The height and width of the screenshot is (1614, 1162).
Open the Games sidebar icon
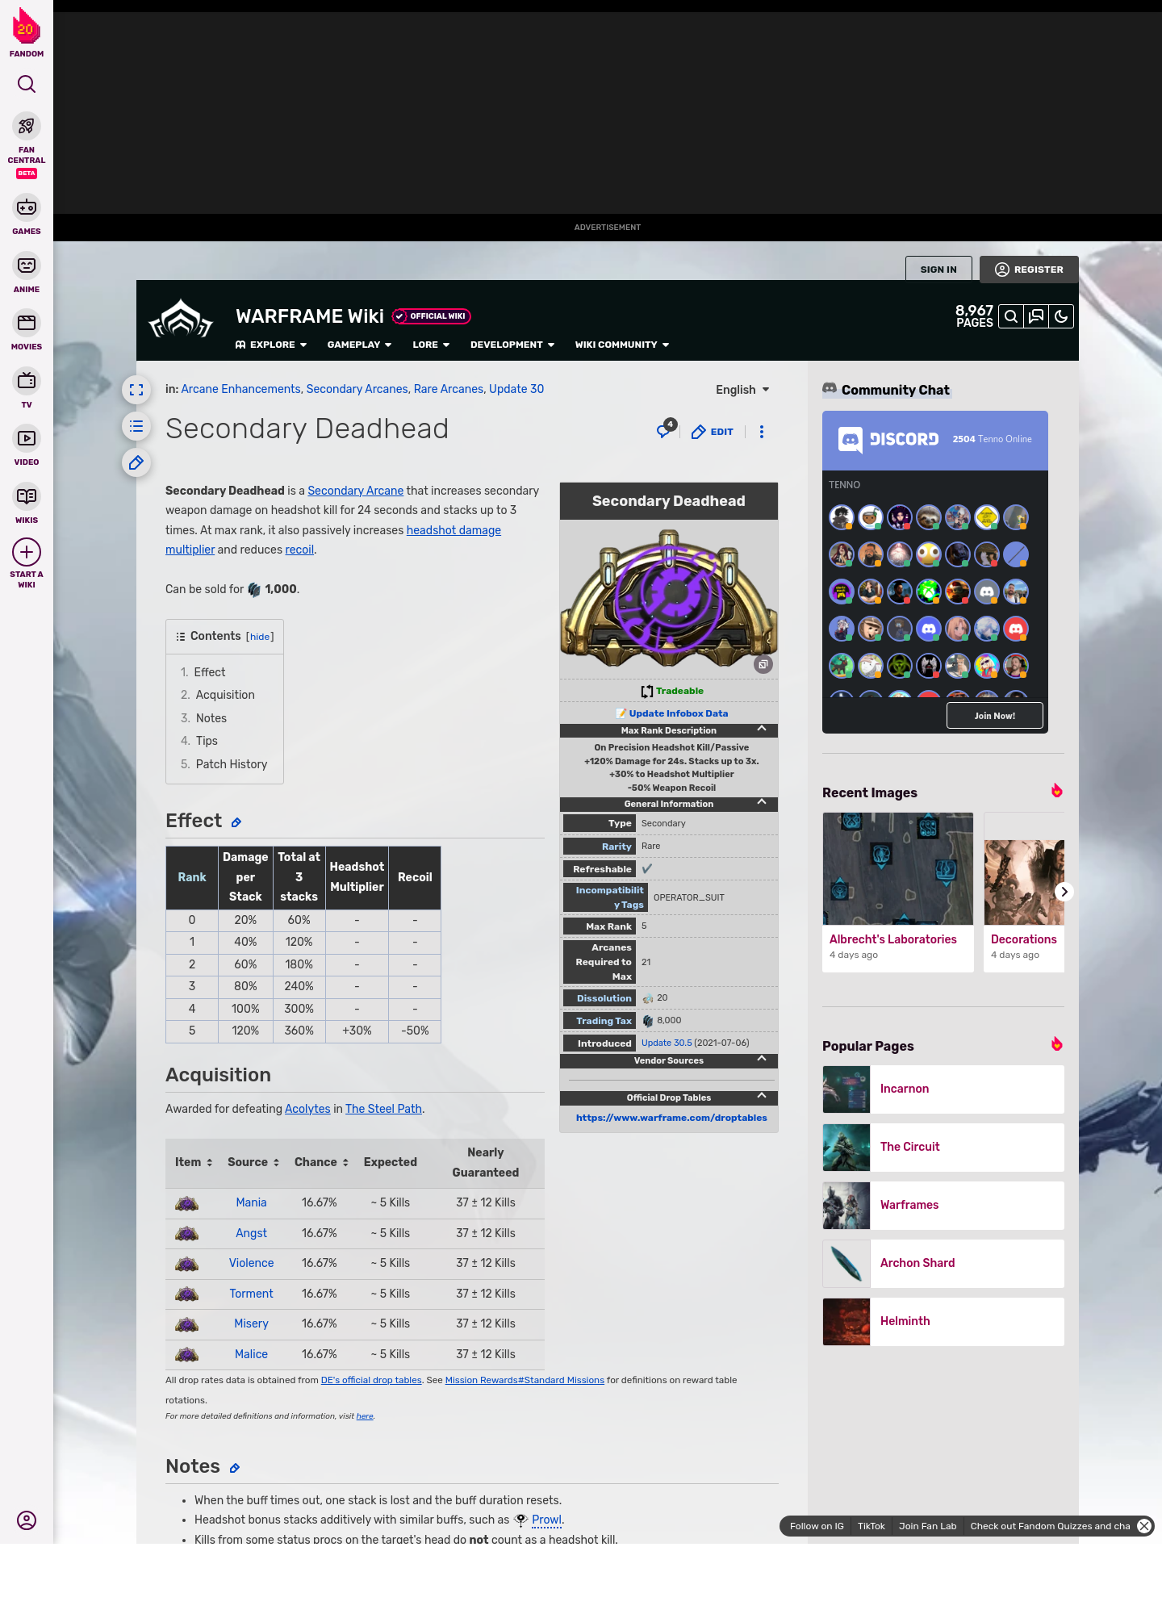click(x=27, y=207)
